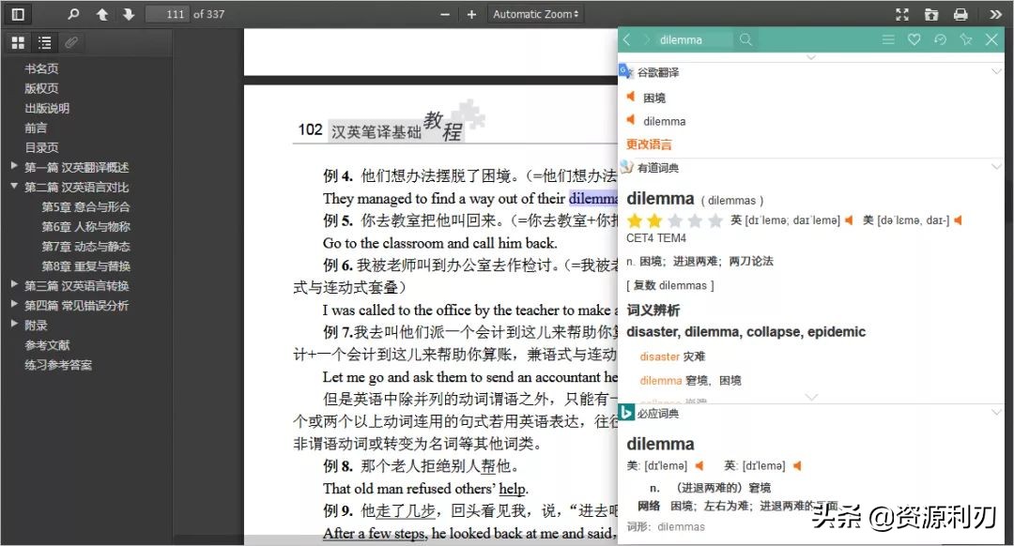The height and width of the screenshot is (546, 1014).
Task: Open more tools with the >> chevron
Action: 995,13
